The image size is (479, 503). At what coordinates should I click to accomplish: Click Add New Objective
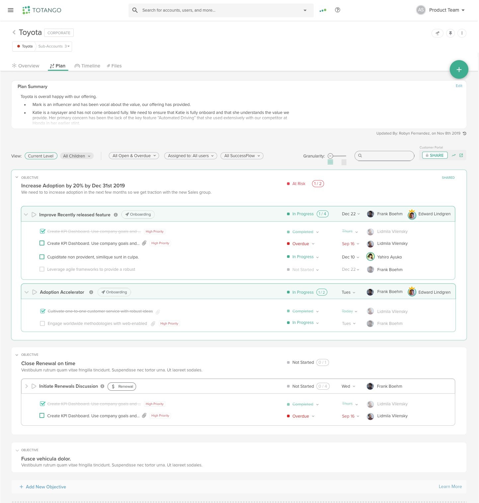tap(42, 487)
